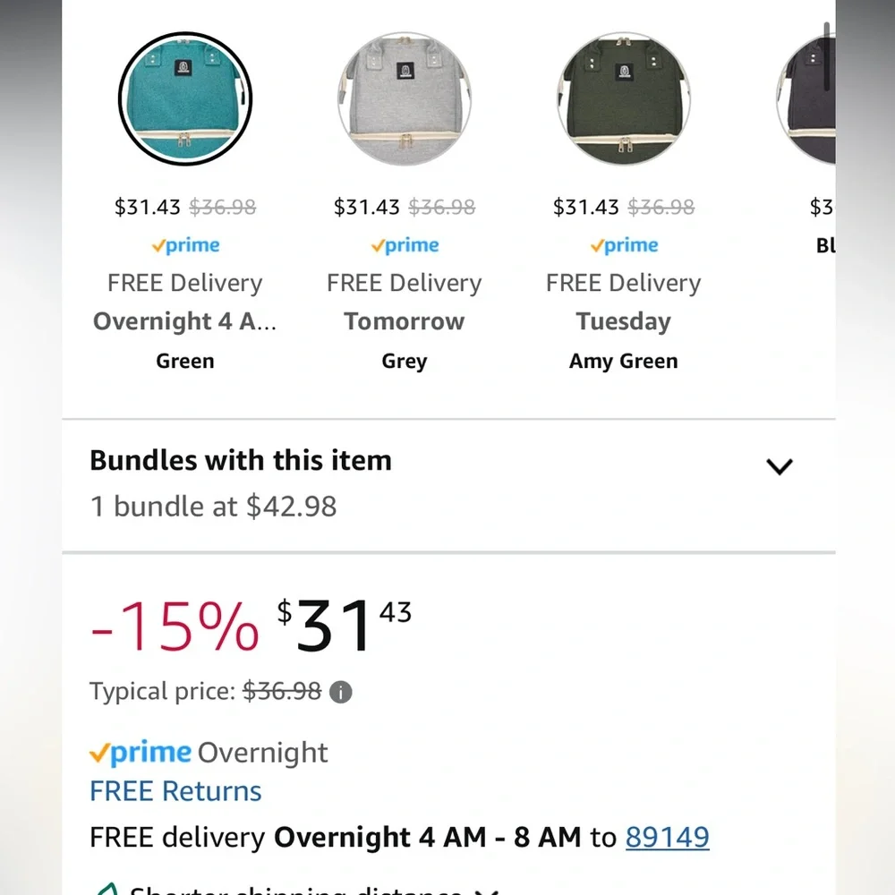Tap the Amy Green color label
This screenshot has width=895, height=895.
[x=623, y=362]
